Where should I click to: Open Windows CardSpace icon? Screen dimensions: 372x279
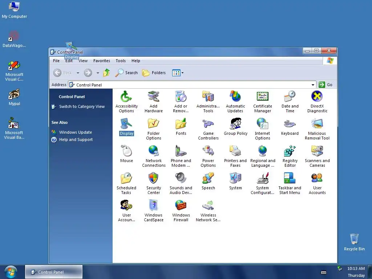(x=154, y=211)
